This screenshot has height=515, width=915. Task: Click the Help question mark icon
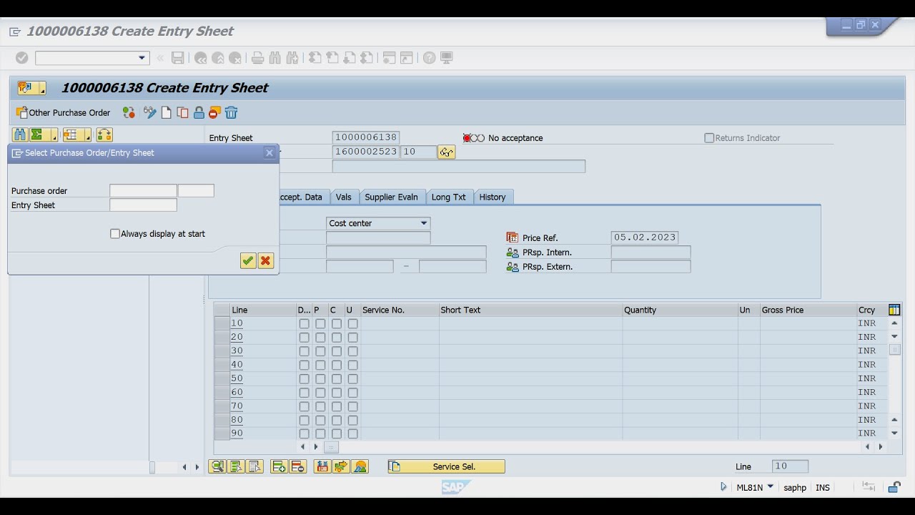[x=429, y=58]
